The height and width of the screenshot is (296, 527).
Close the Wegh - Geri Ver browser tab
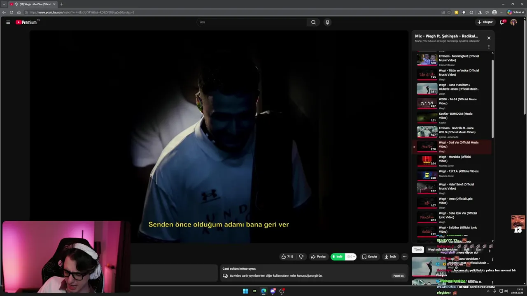(54, 4)
